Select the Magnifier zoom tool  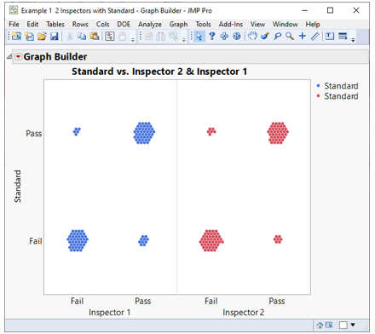point(290,36)
